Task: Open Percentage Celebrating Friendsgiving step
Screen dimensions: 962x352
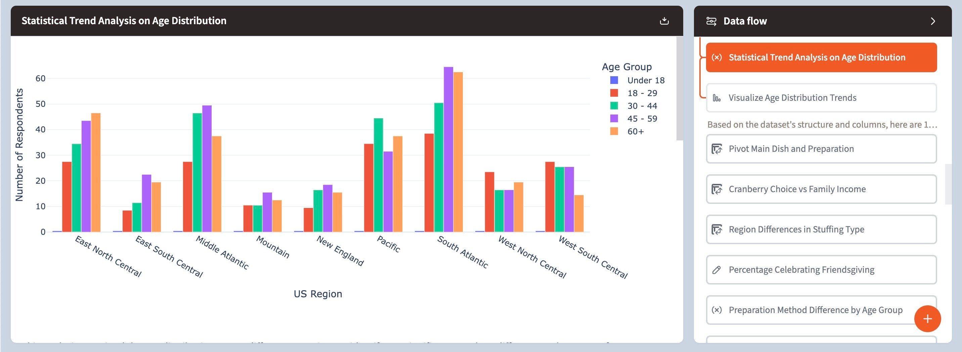Action: 821,270
